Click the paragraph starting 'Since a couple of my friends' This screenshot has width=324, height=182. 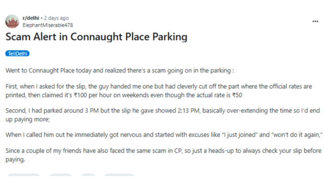[x=163, y=155]
